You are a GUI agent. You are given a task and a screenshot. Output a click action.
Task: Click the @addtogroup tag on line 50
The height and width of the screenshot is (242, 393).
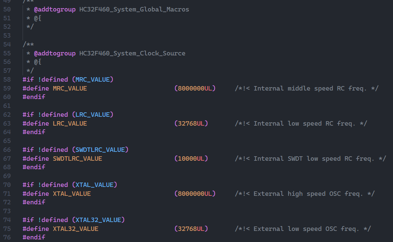[55, 9]
